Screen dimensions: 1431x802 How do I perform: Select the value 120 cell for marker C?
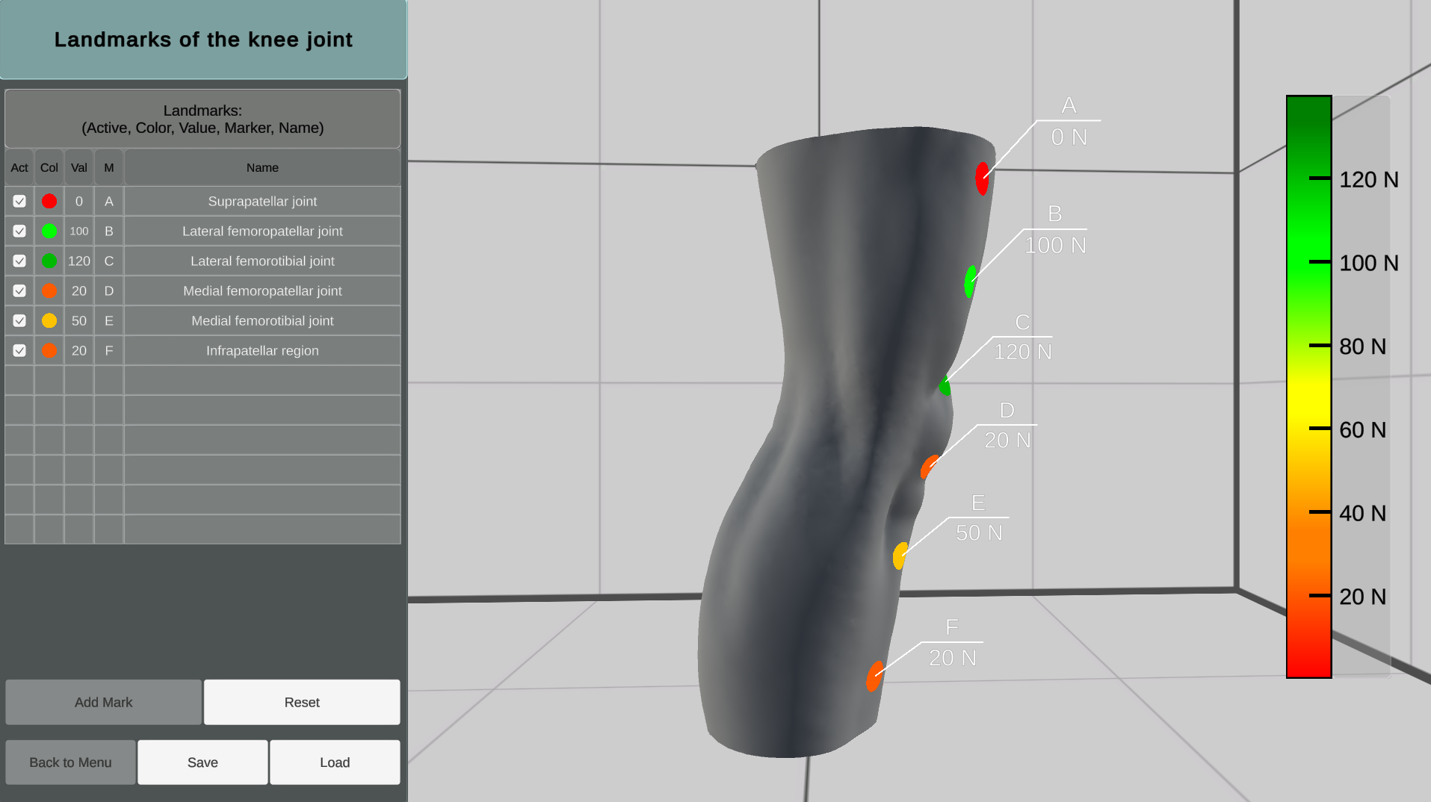pyautogui.click(x=79, y=261)
